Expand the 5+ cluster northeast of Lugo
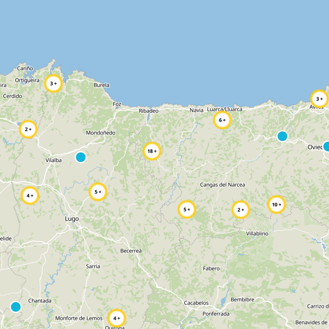Viewport: 329px width, 329px height. [98, 192]
